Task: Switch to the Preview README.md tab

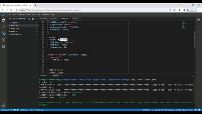Action: tap(48, 19)
